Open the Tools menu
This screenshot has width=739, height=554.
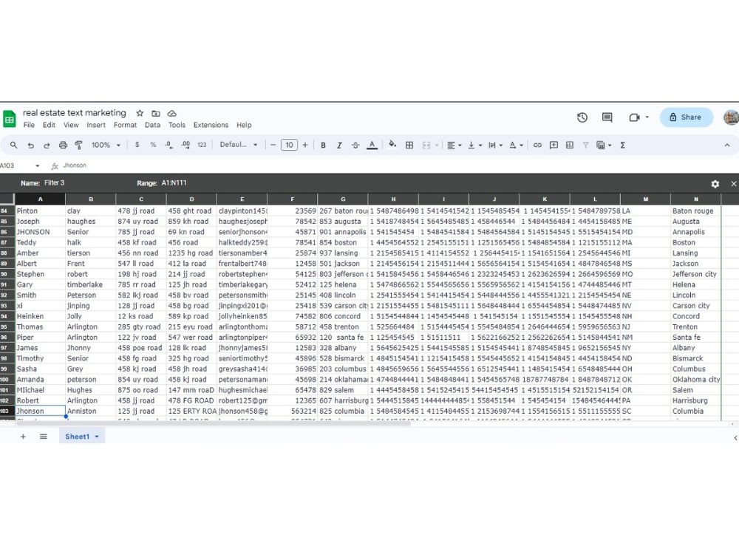pos(177,125)
